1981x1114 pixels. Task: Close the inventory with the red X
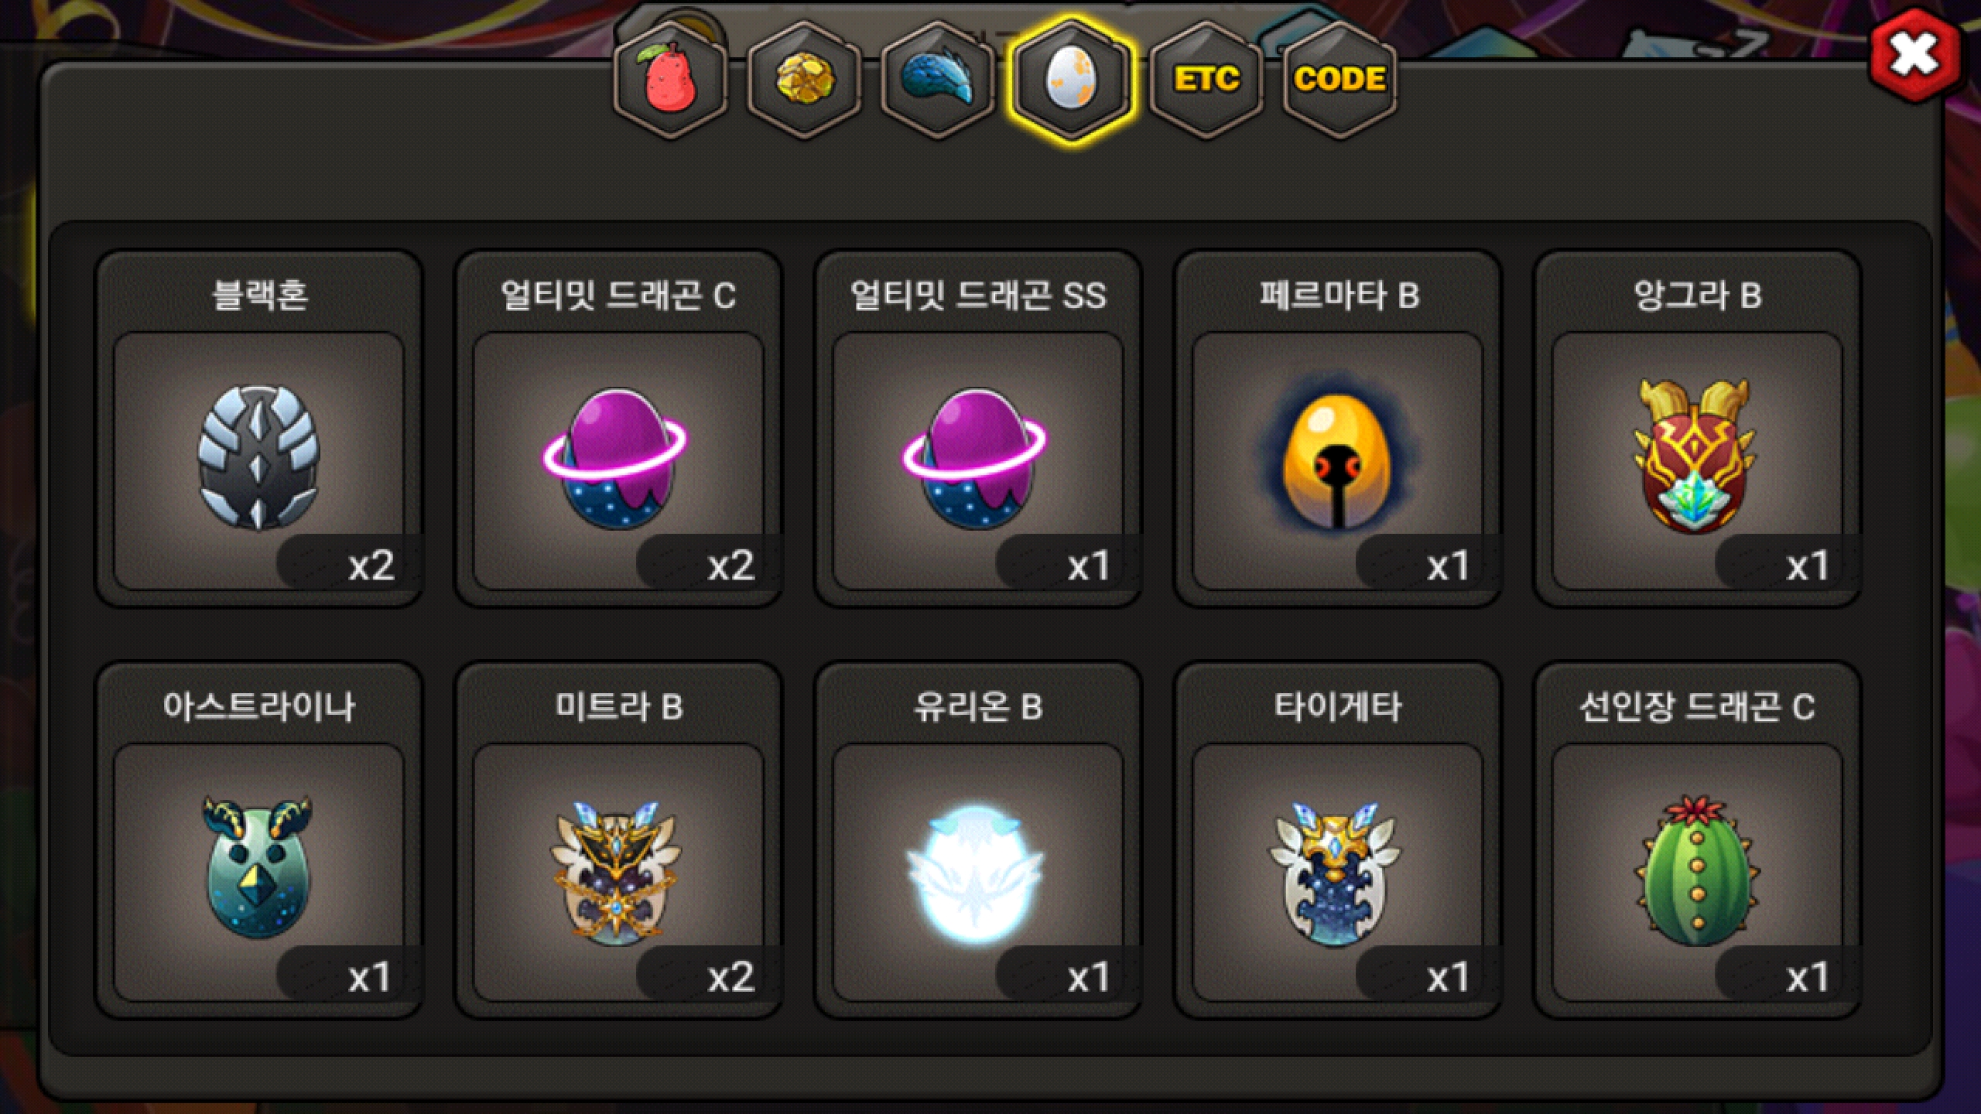click(x=1914, y=55)
